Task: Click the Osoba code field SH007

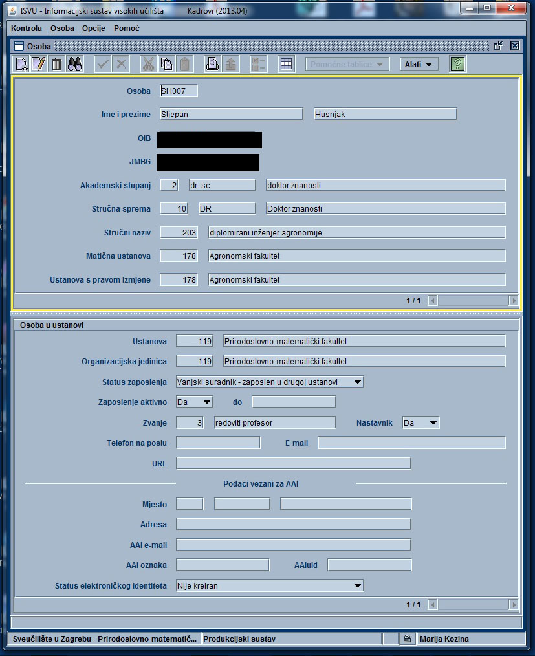Action: coord(179,91)
